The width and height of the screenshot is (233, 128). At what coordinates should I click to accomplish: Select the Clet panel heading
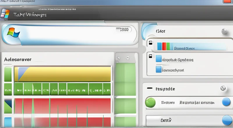pyautogui.click(x=160, y=31)
